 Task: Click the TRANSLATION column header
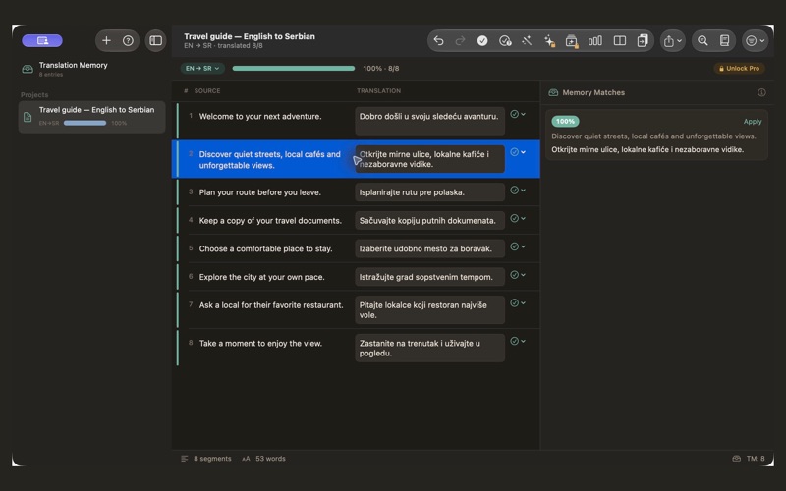(378, 90)
